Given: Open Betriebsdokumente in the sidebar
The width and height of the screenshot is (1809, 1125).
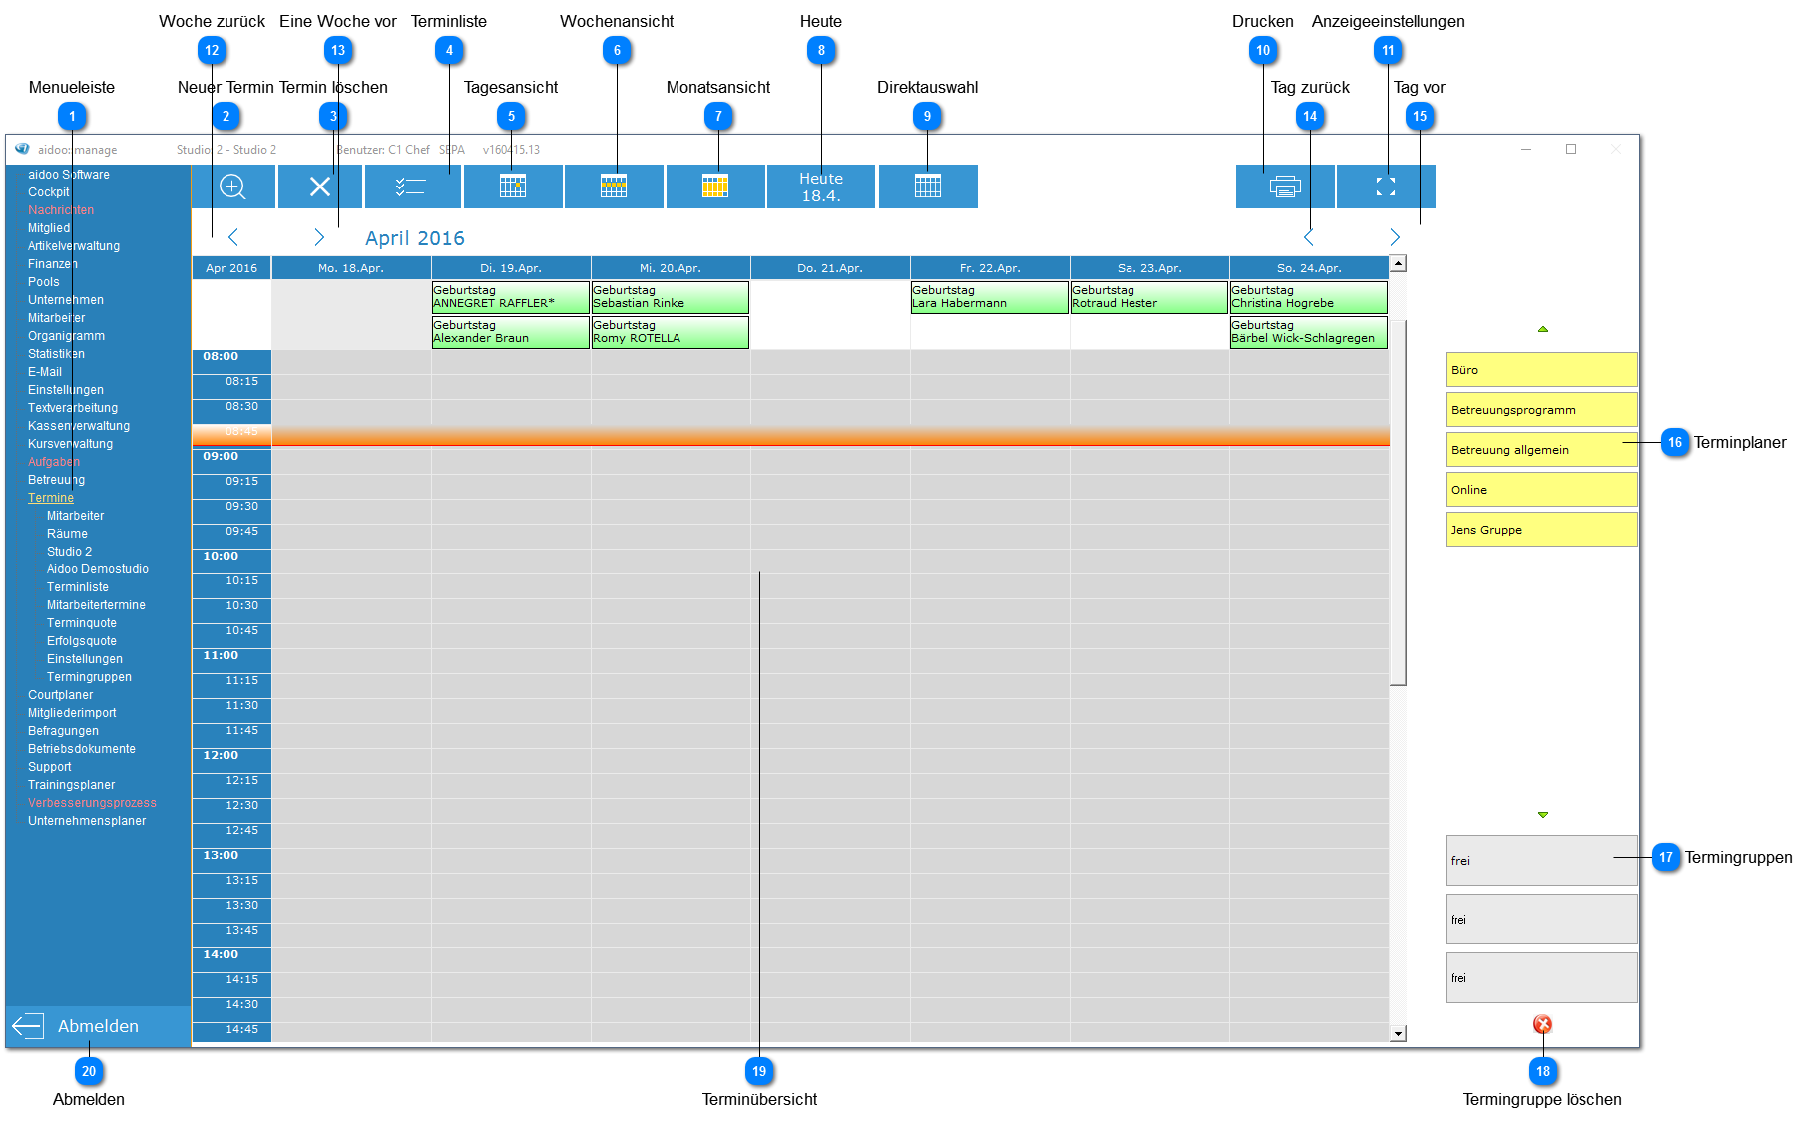Looking at the screenshot, I should [x=82, y=749].
